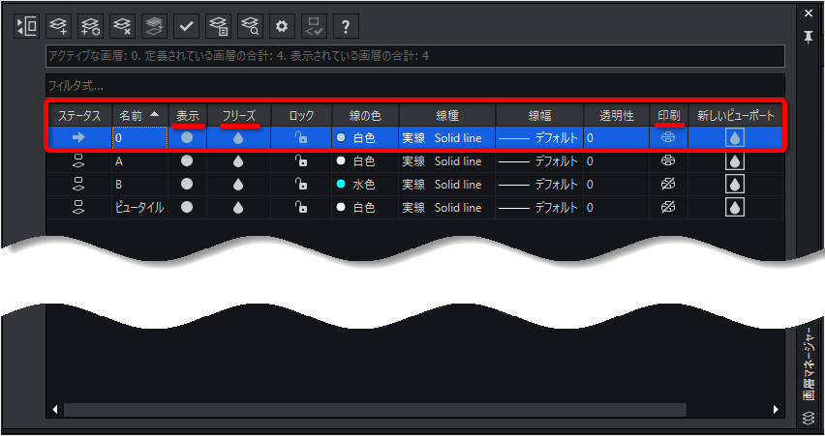Click the print icon for layer B
Image resolution: width=825 pixels, height=436 pixels.
click(668, 184)
